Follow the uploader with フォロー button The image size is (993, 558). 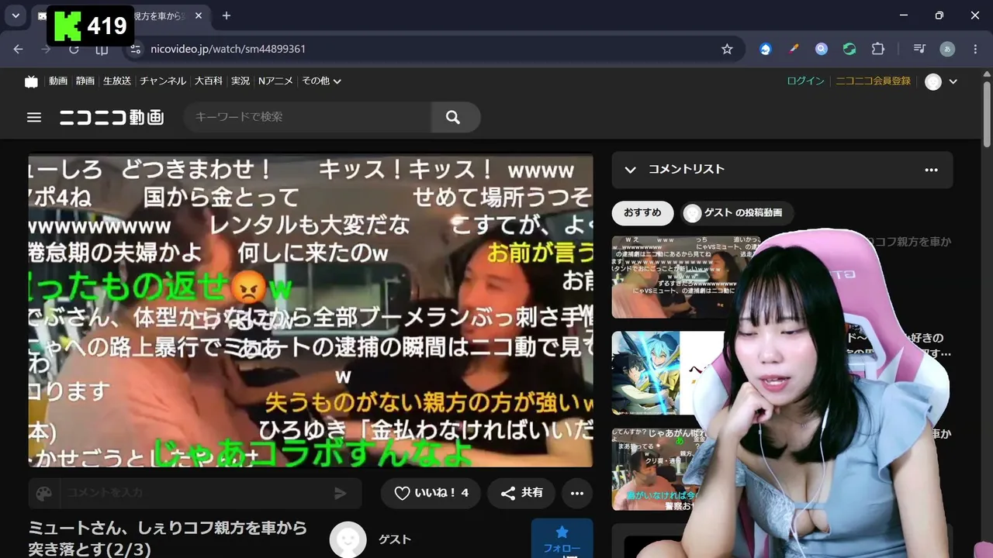point(562,539)
